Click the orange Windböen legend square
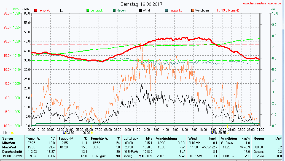The image size is (285, 161). point(193,10)
